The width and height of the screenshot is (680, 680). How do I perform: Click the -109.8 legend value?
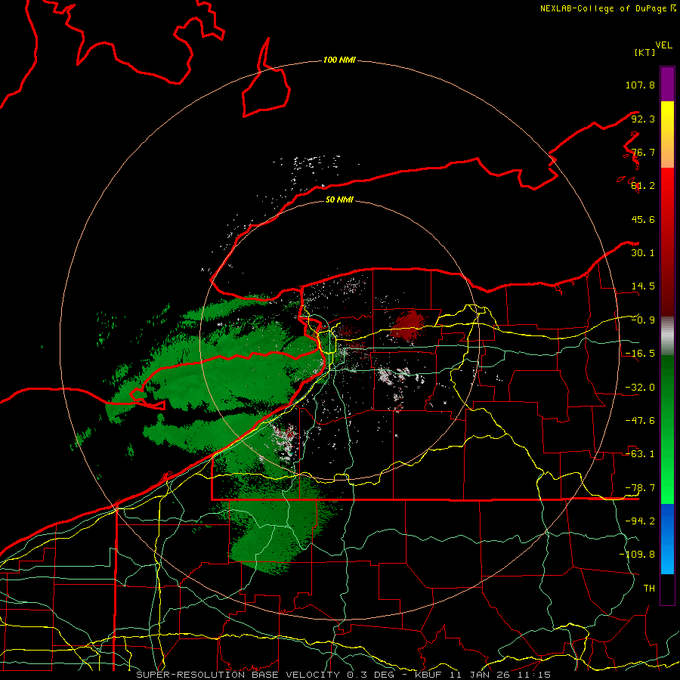click(x=637, y=555)
